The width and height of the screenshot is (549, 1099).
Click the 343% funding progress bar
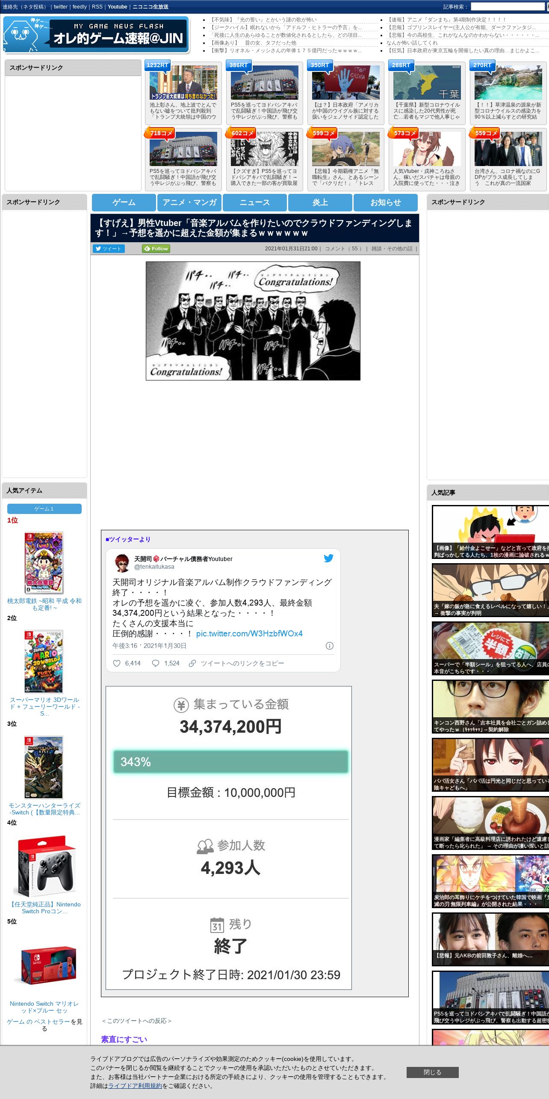(x=230, y=762)
